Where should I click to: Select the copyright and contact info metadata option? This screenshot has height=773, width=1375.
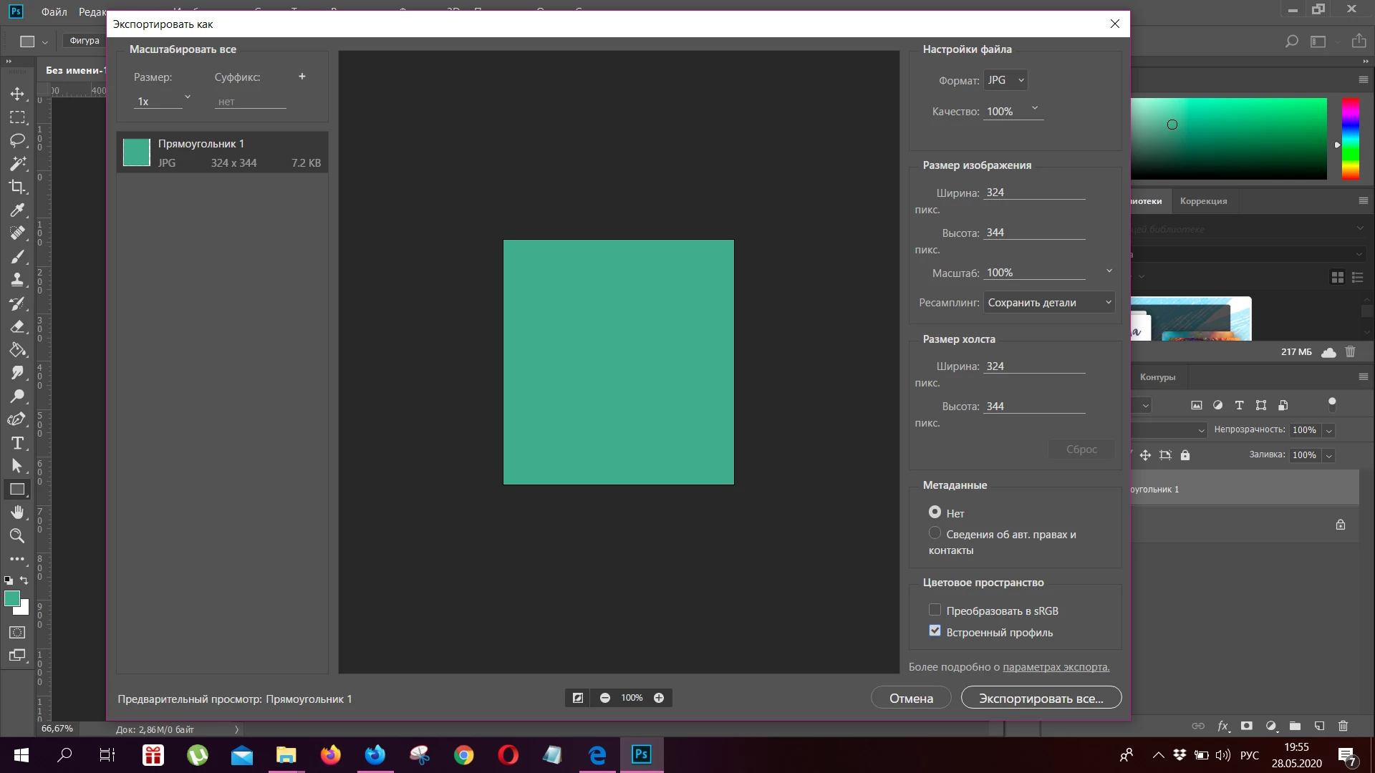click(935, 533)
